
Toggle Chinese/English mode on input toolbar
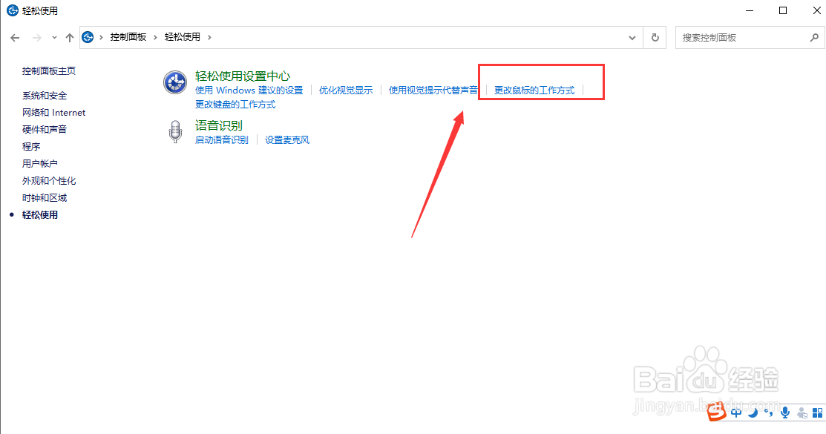point(736,412)
